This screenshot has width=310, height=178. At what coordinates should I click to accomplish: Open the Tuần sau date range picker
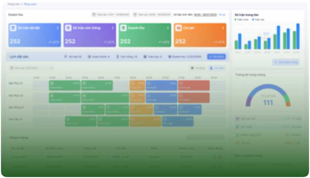[152, 15]
